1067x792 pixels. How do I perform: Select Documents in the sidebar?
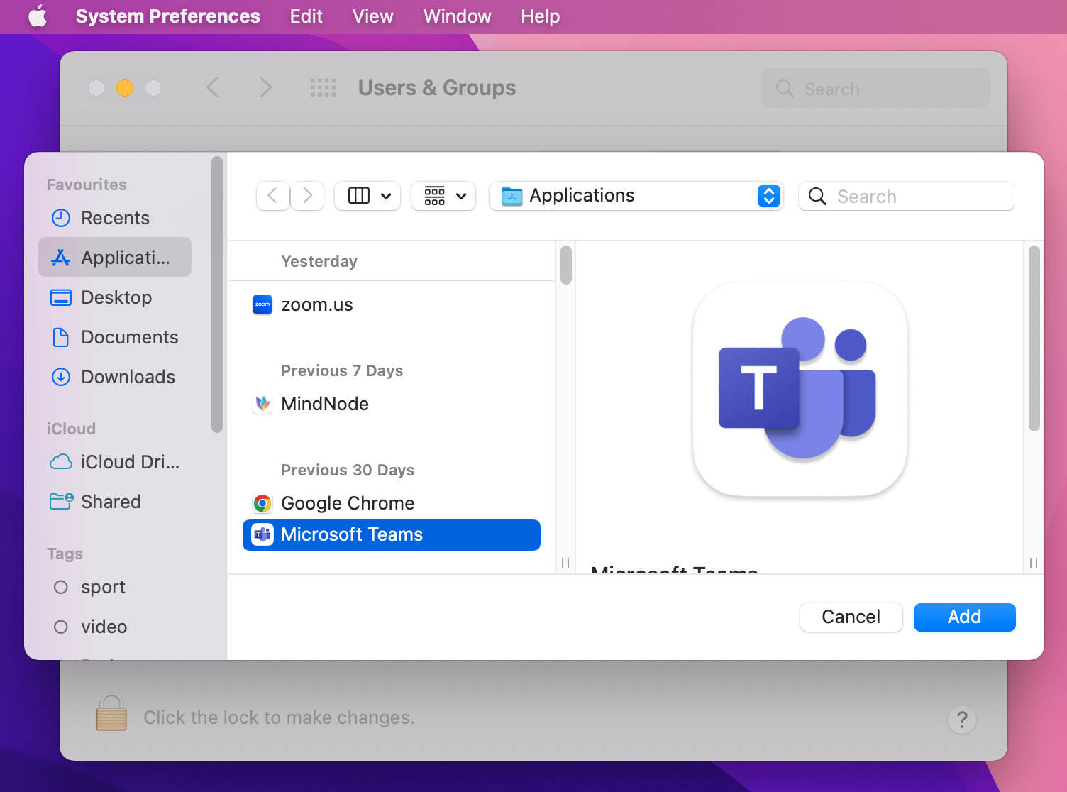pos(115,337)
